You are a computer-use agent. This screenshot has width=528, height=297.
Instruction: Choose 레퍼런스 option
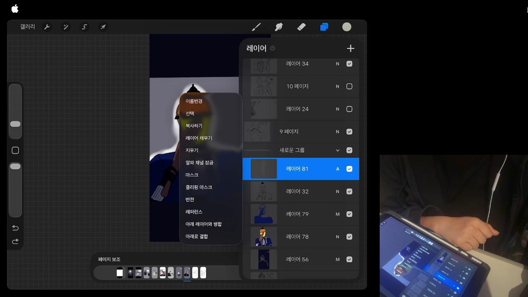coord(194,212)
